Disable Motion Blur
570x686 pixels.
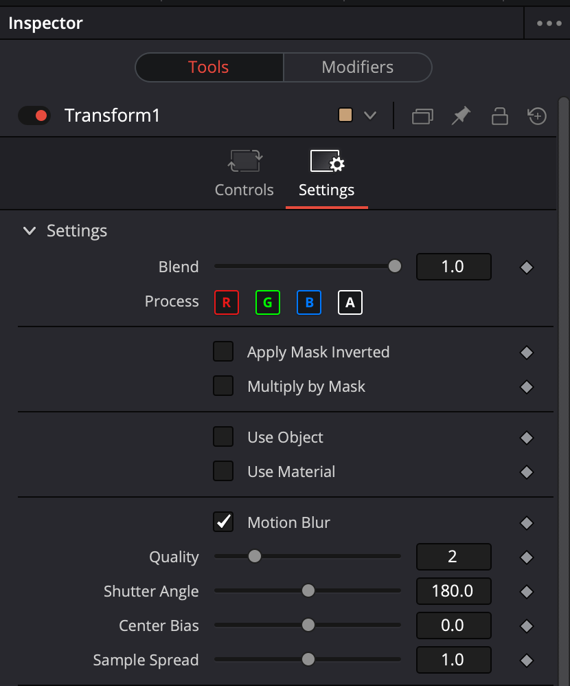click(223, 522)
